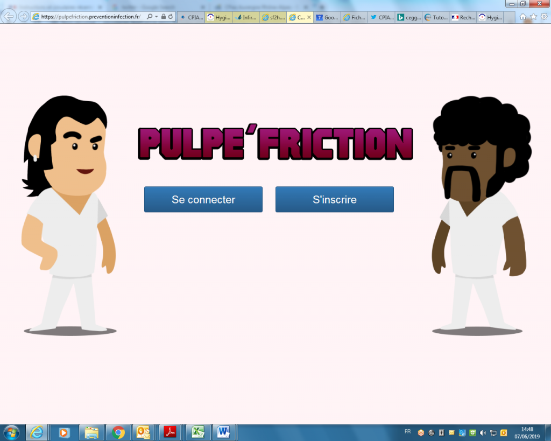Open the Windows Start menu

pos(12,432)
